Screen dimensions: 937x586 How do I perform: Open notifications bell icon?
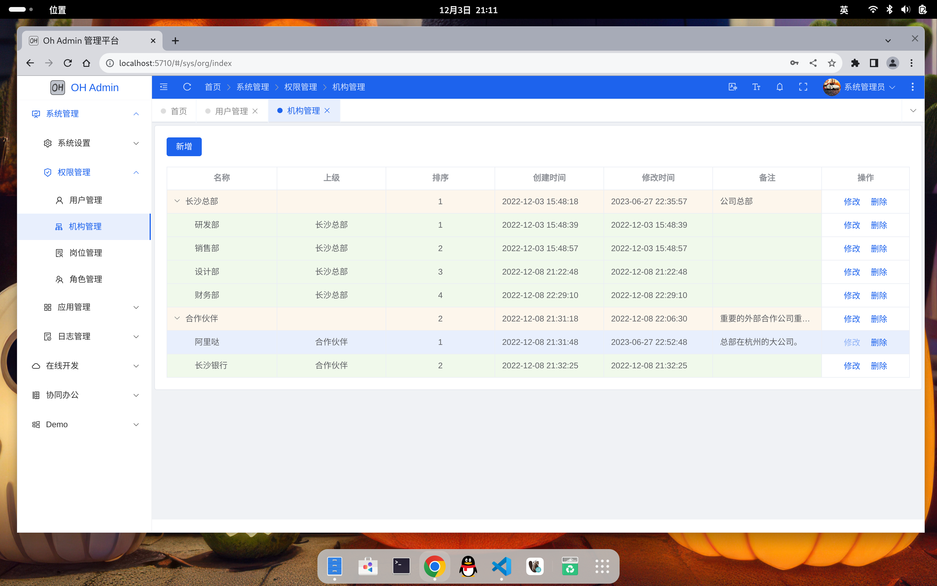coord(780,87)
